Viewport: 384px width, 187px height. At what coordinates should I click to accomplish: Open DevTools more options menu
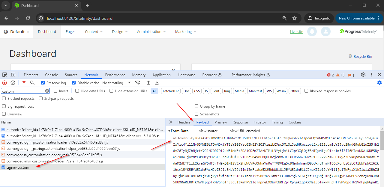tap(372, 75)
